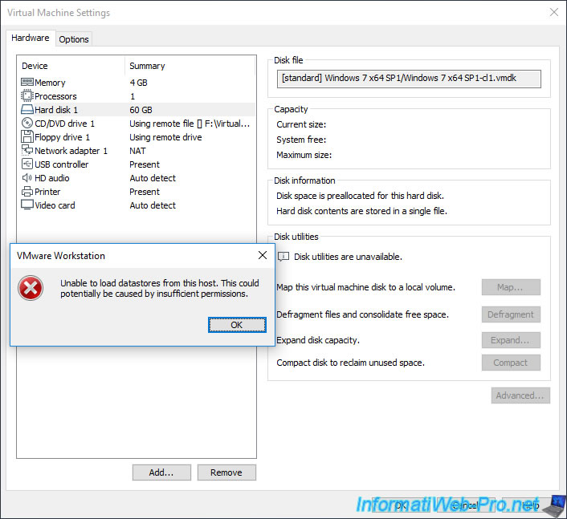Click the Current size label
The image size is (567, 519).
[301, 124]
